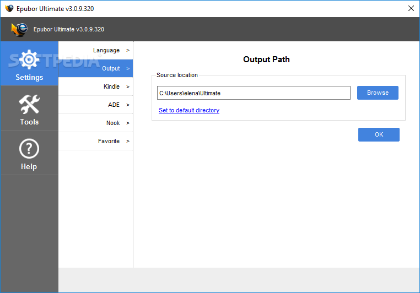Viewport: 420px width, 293px height.
Task: Open the ADE settings tab
Action: [x=95, y=105]
